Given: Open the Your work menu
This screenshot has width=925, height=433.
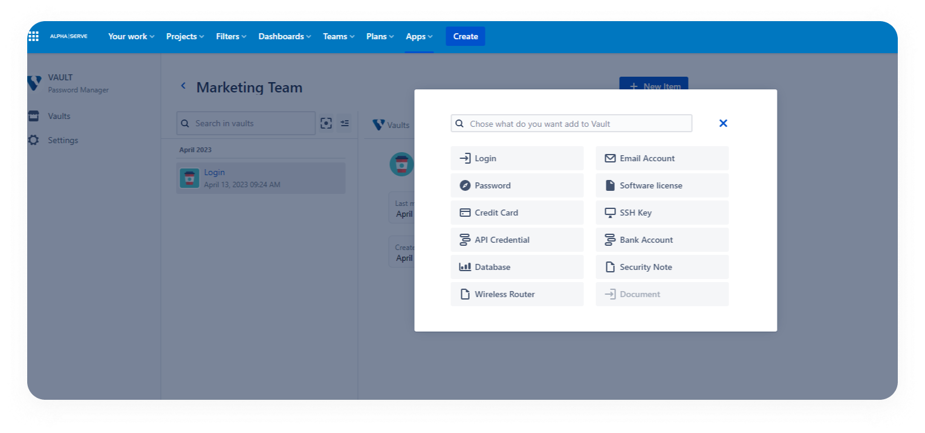Looking at the screenshot, I should coord(130,36).
